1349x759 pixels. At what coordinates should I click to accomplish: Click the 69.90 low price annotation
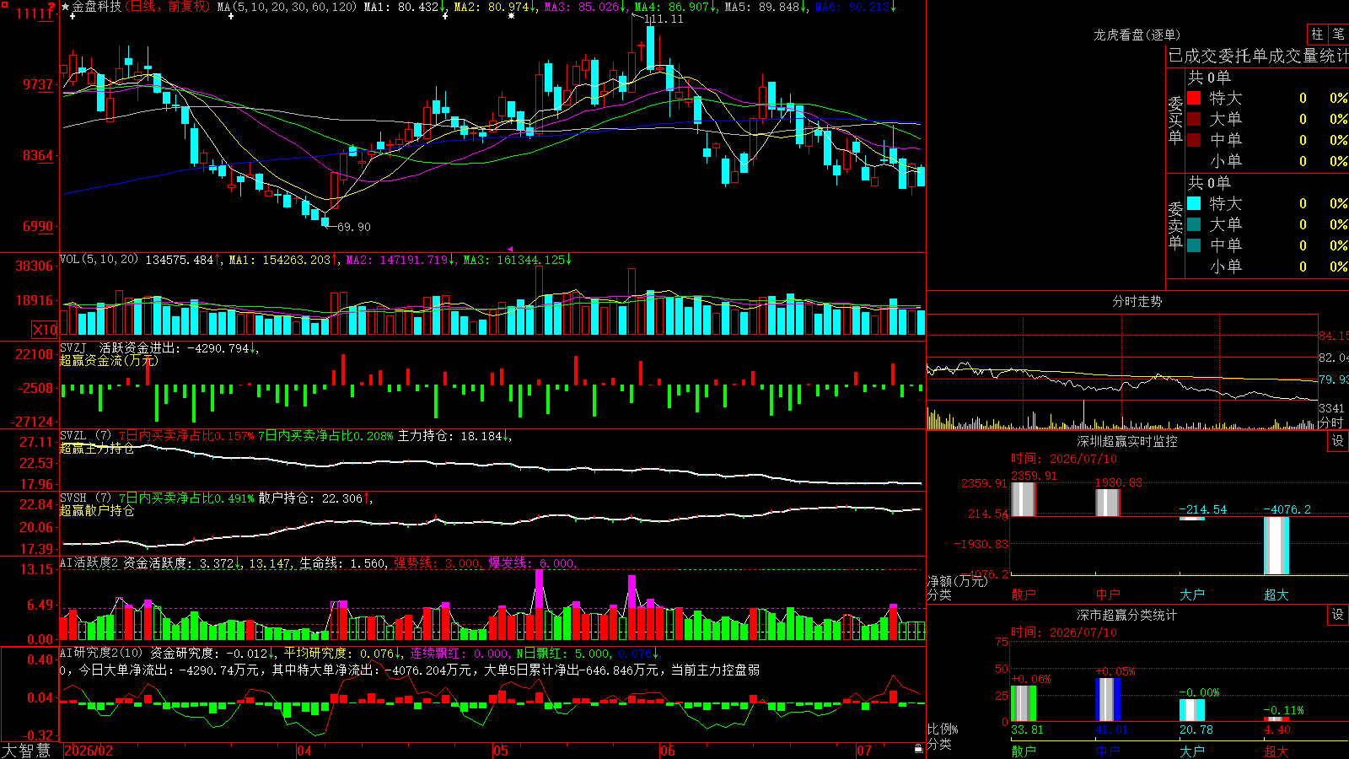click(x=353, y=227)
